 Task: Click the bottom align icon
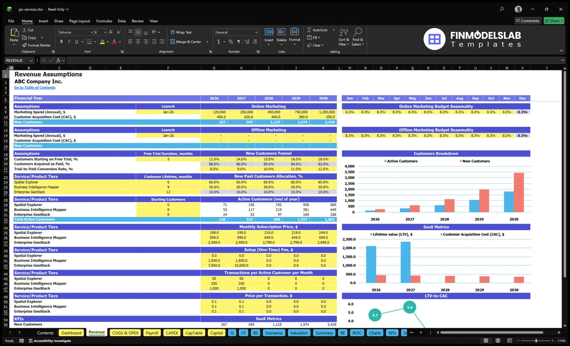pos(145,32)
